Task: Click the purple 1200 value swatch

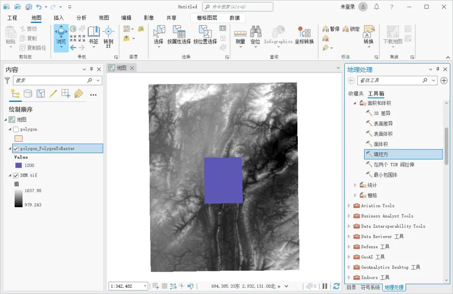Action: [18, 165]
